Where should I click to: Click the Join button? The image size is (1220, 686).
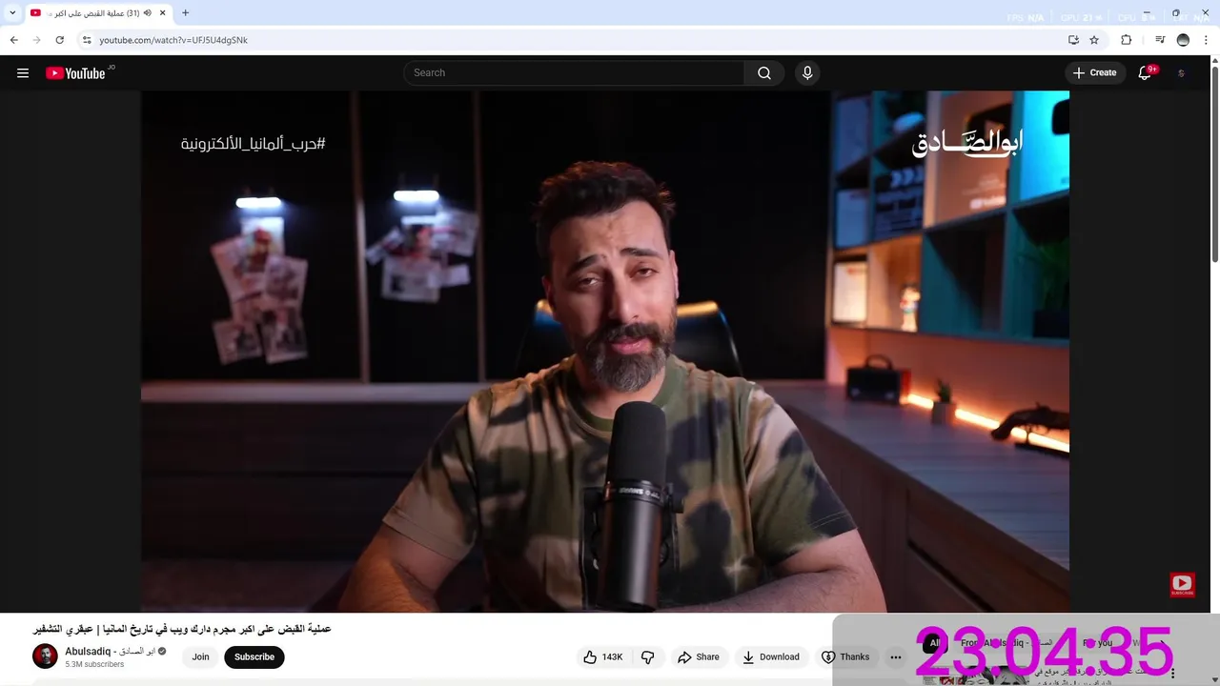tap(200, 657)
